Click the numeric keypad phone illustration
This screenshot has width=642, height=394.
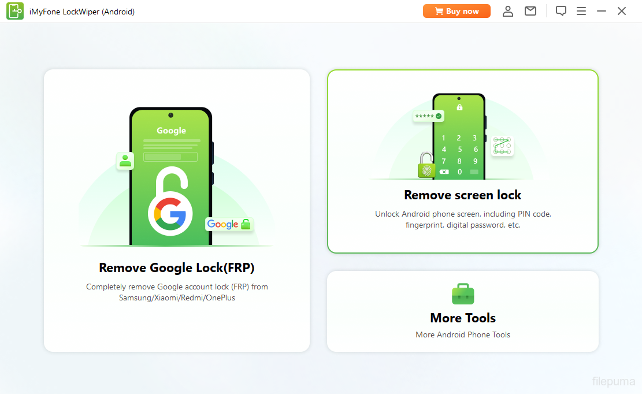(x=459, y=139)
